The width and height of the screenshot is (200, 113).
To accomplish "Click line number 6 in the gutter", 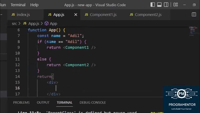I will [19, 30].
